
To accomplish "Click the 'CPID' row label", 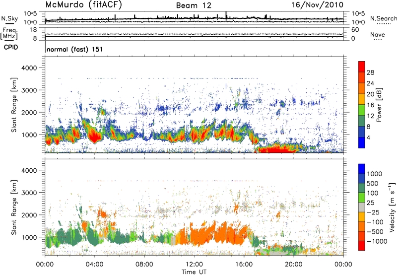I will pyautogui.click(x=11, y=47).
